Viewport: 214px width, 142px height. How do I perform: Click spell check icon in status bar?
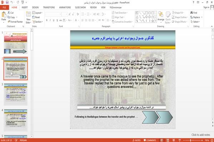pyautogui.click(x=16, y=140)
